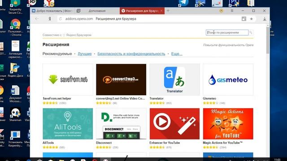This screenshot has height=161, width=287.
Task: Open the Disconnect extension thumbnail
Action: coord(121,124)
